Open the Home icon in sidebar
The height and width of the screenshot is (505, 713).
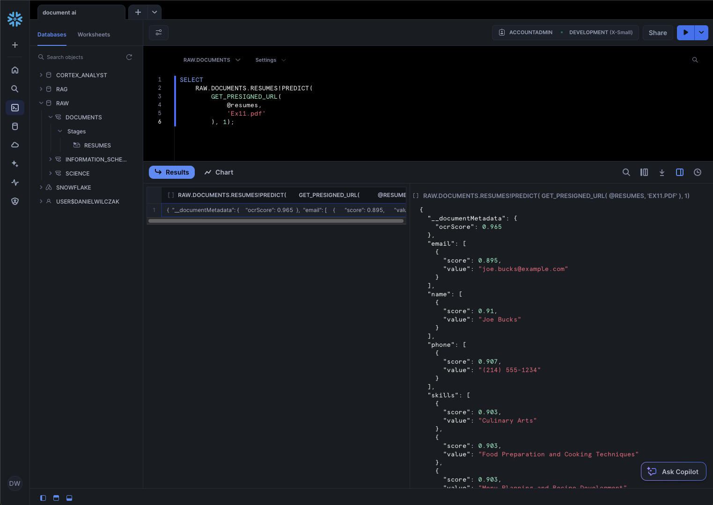(x=15, y=70)
